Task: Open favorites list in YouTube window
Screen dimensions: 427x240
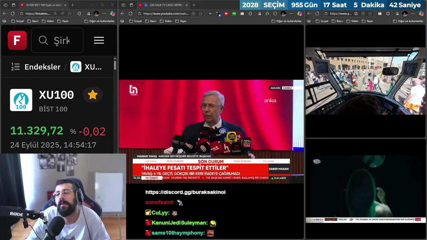Action: pos(267,14)
